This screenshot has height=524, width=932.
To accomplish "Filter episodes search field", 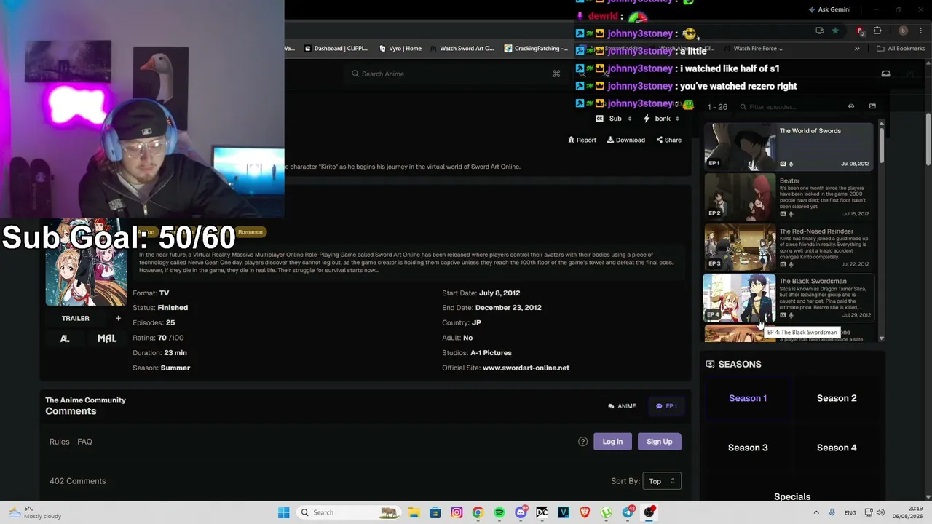I will [789, 107].
